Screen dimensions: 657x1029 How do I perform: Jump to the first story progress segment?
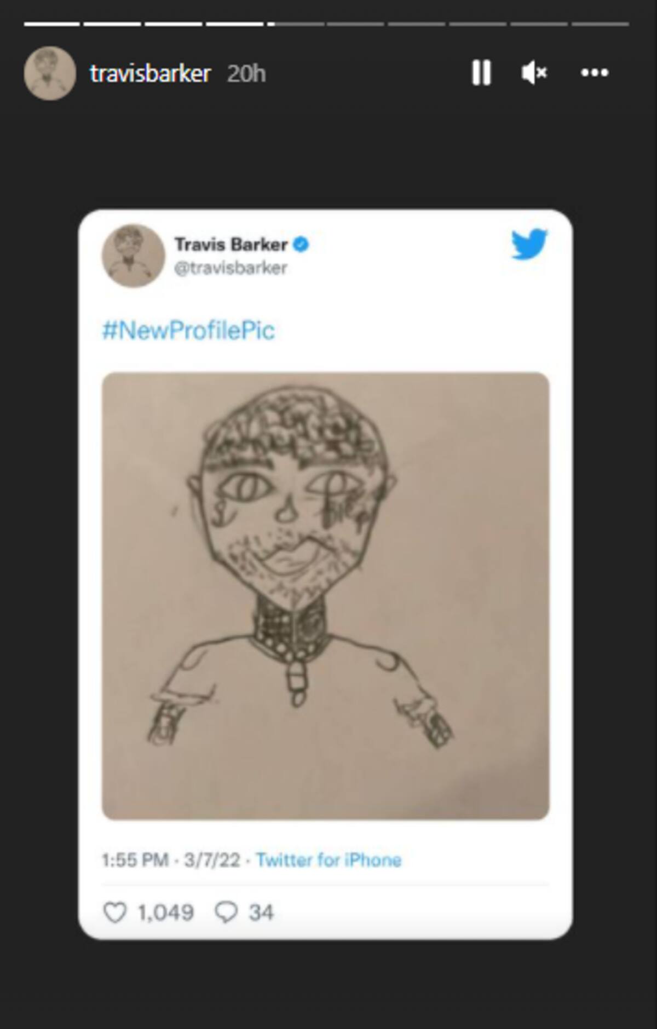click(52, 24)
